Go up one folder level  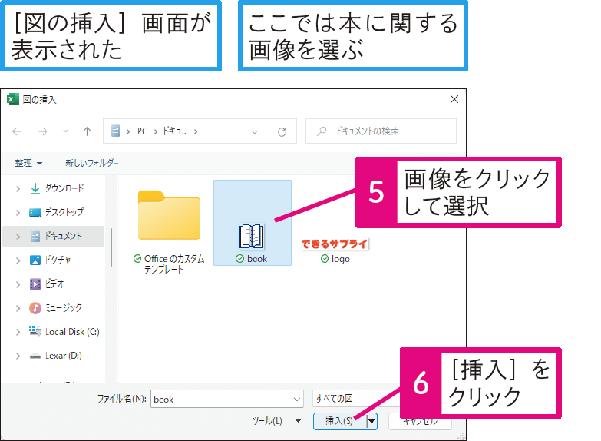tap(87, 131)
